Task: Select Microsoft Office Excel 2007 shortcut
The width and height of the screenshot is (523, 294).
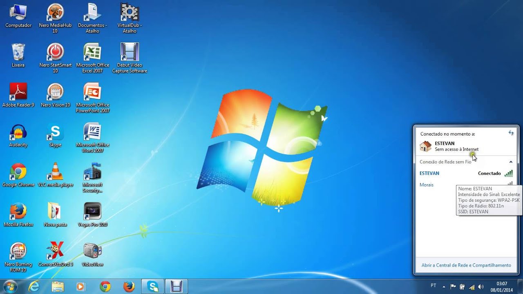Action: [92, 58]
